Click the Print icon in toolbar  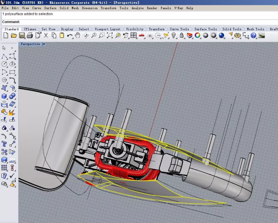30,35
